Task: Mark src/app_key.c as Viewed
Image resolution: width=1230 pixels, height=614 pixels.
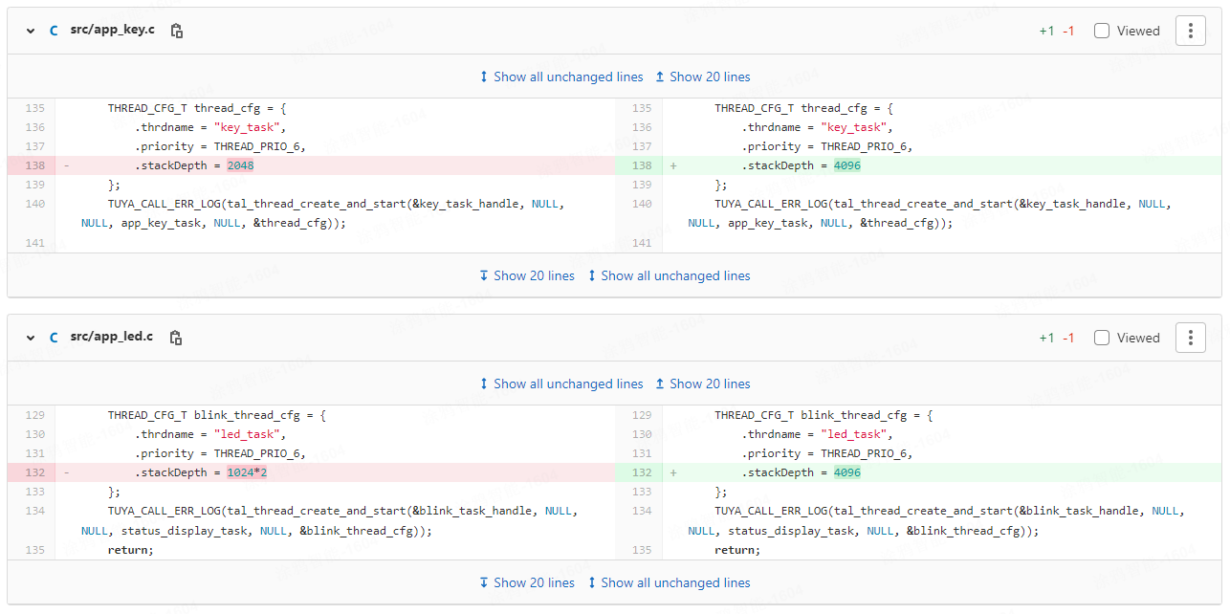Action: coord(1102,31)
